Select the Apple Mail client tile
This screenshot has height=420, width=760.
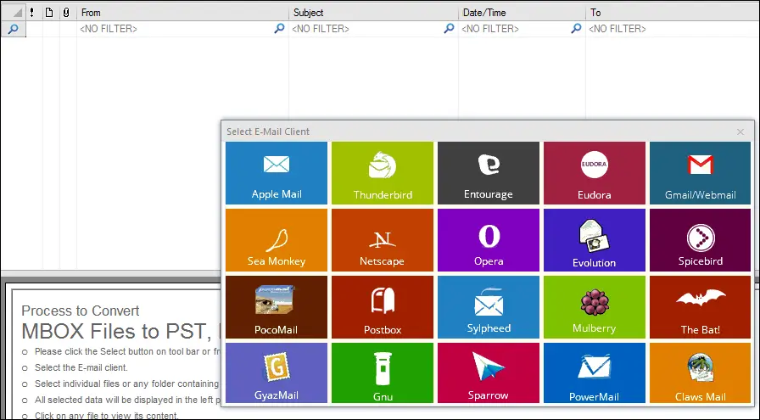[277, 173]
